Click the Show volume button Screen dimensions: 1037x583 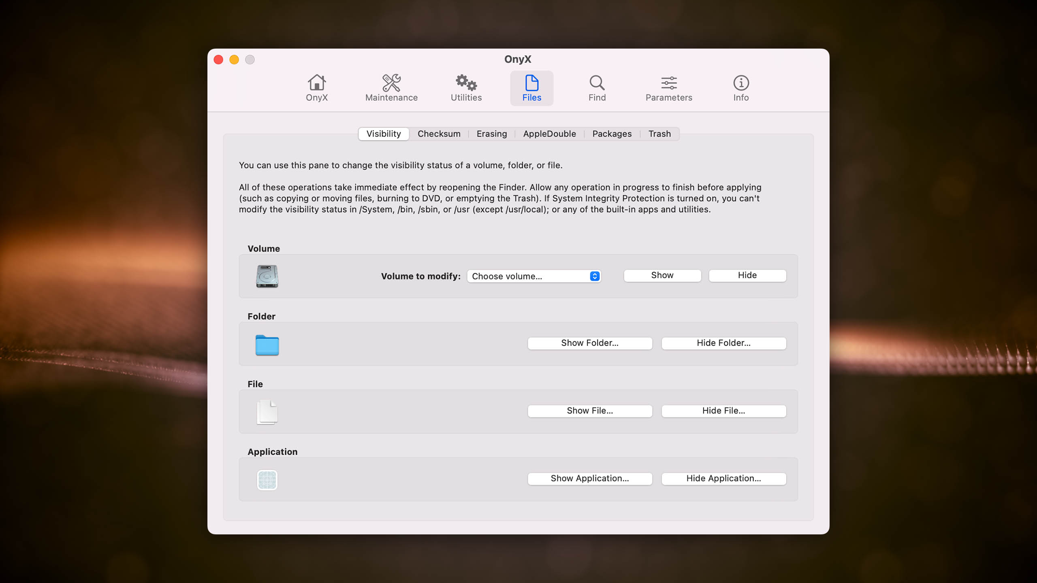tap(662, 275)
